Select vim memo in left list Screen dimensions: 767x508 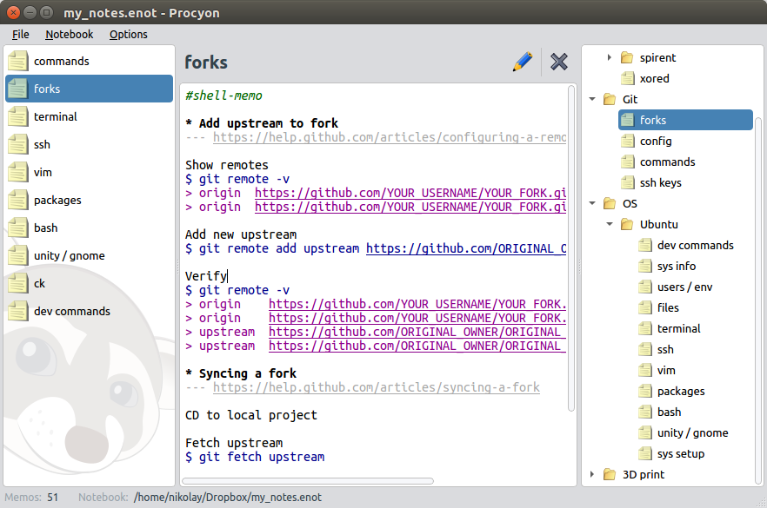pyautogui.click(x=89, y=173)
